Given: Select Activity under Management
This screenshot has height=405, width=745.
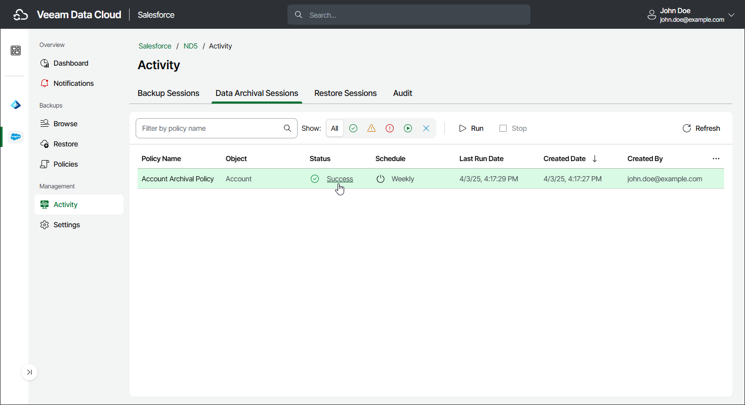Looking at the screenshot, I should point(79,205).
